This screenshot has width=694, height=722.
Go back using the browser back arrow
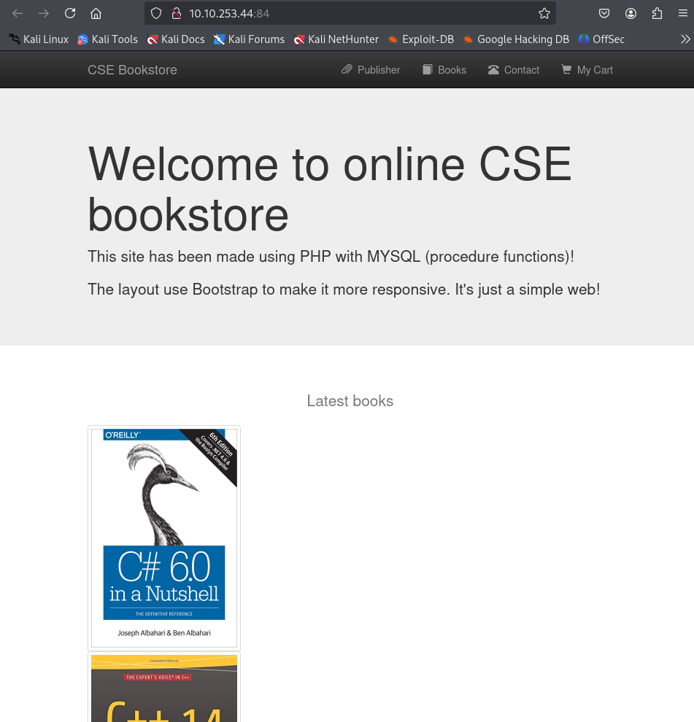(18, 14)
